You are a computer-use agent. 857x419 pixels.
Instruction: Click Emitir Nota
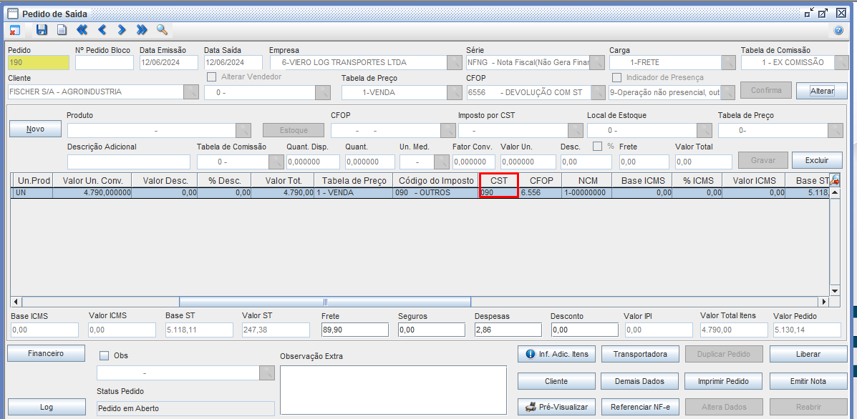coord(808,381)
